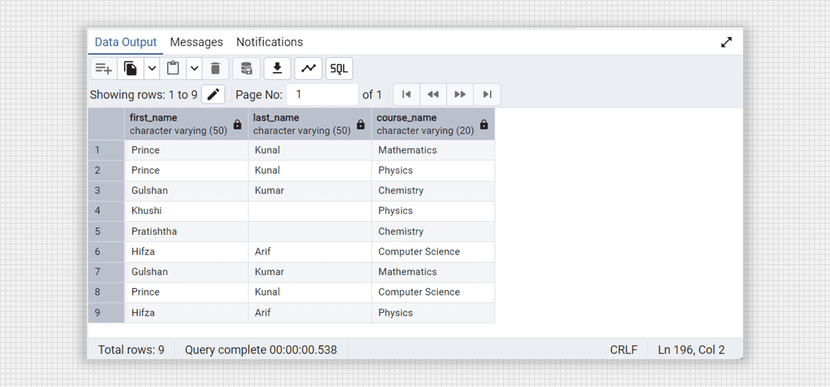This screenshot has width=830, height=387.
Task: Click 'Khushi' first name cell
Action: [x=186, y=211]
